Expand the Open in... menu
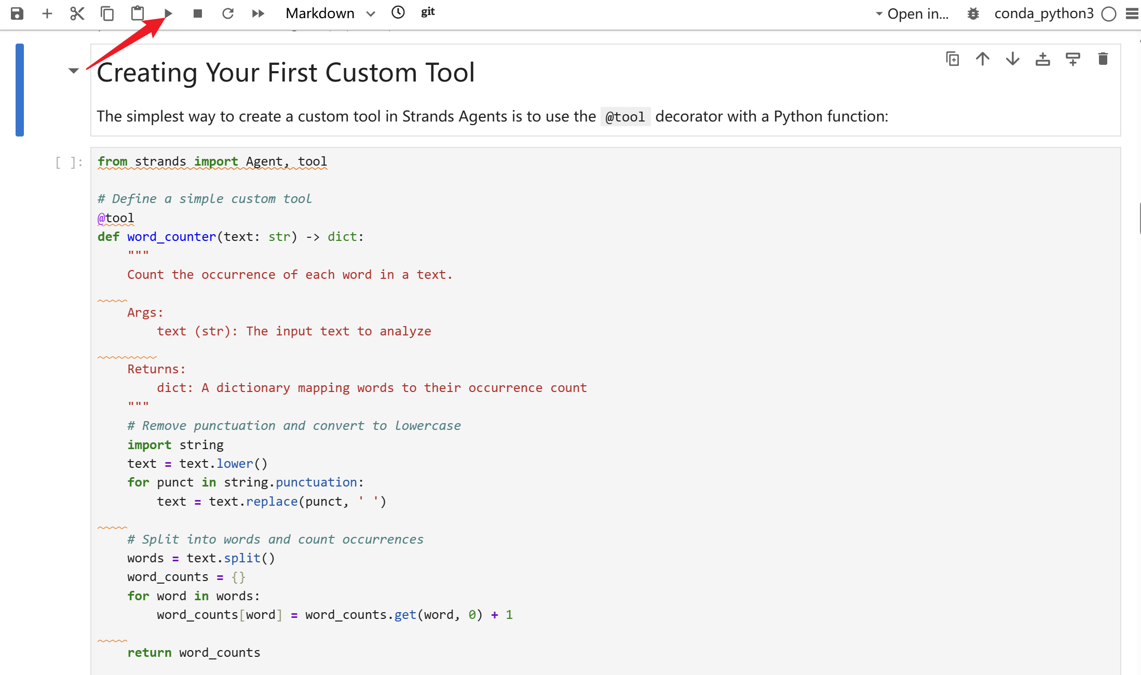This screenshot has height=675, width=1141. [x=912, y=14]
